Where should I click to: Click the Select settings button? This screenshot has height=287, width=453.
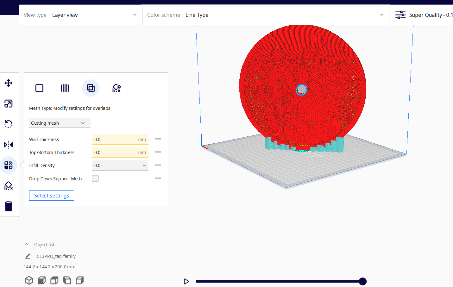pyautogui.click(x=52, y=196)
